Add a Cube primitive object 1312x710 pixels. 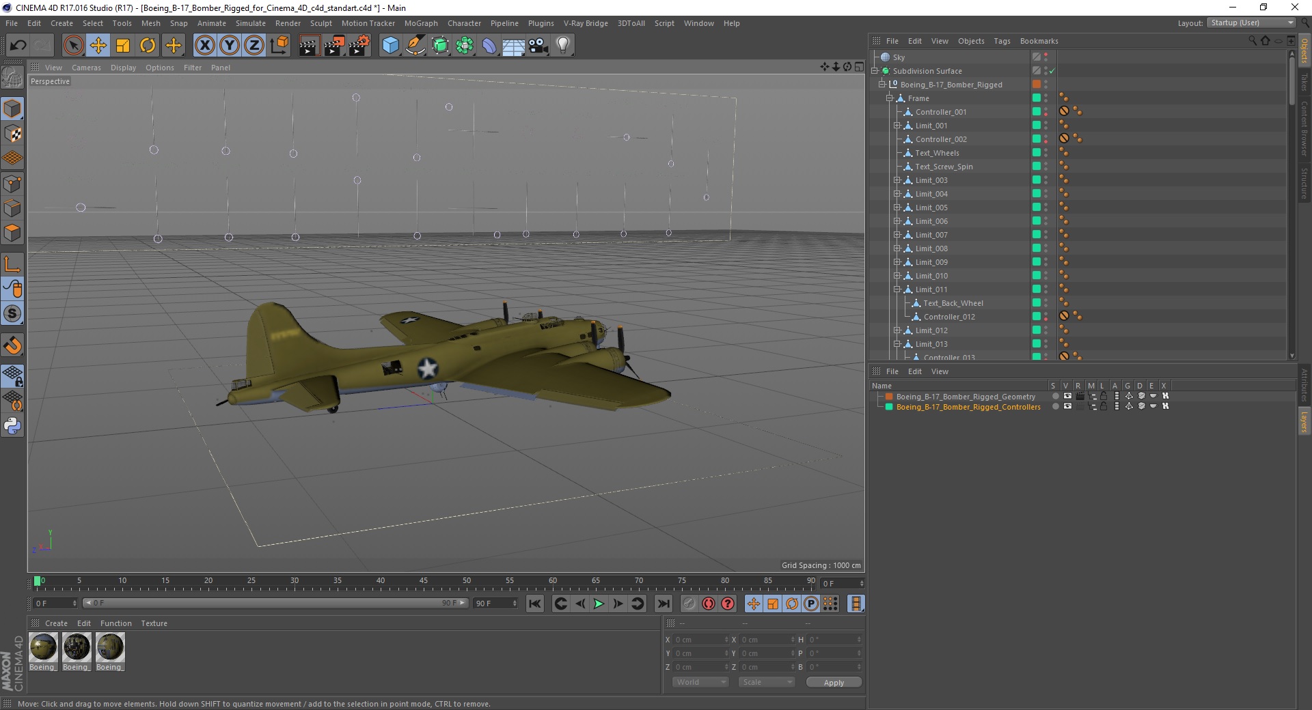[x=390, y=46]
